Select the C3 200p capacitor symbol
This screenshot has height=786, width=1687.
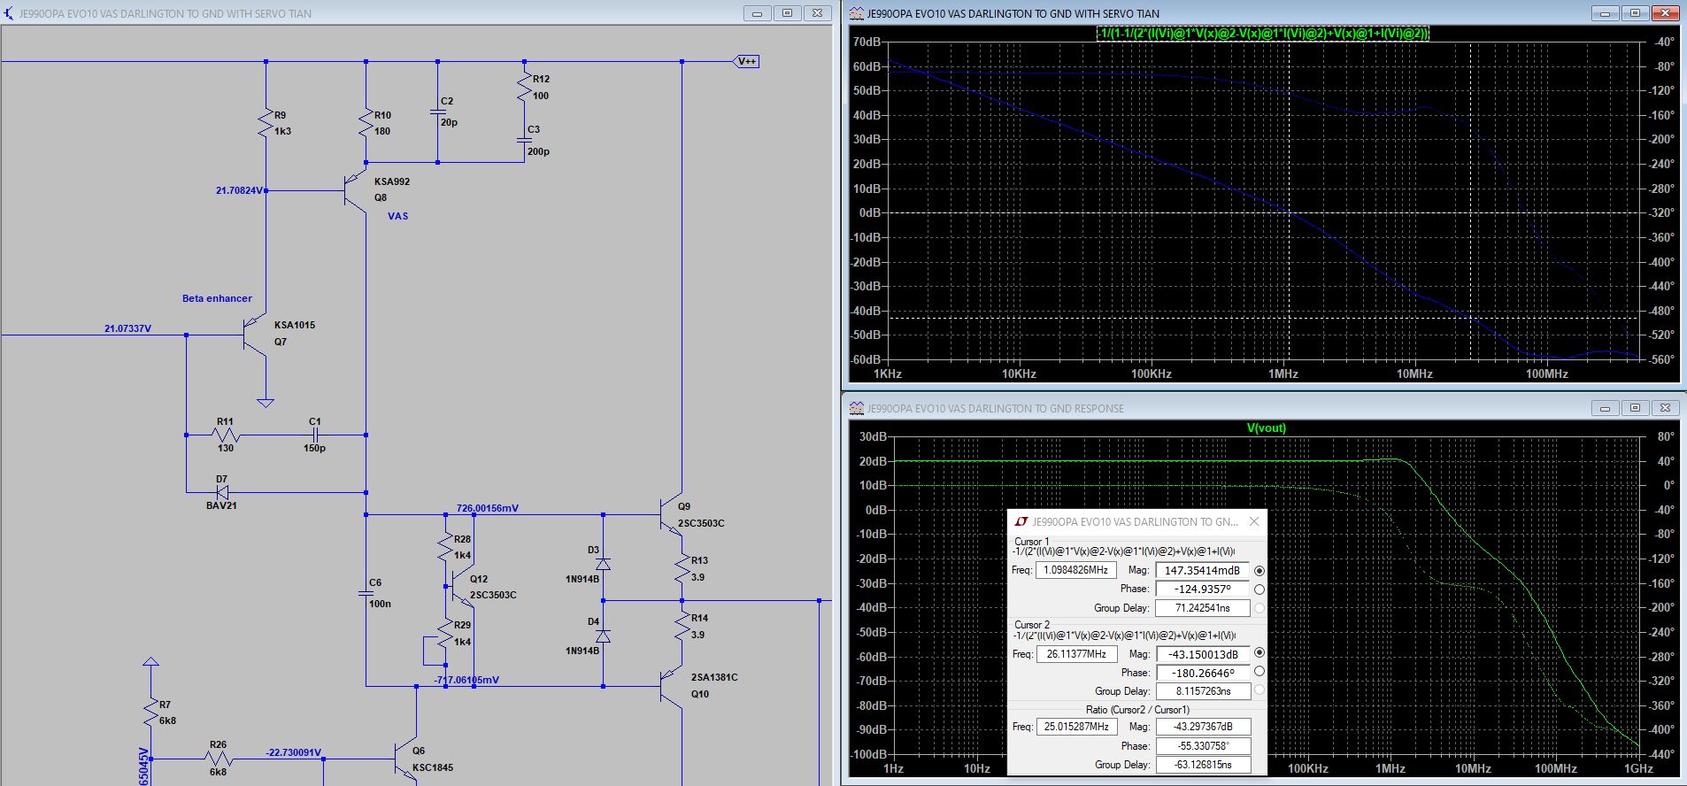525,140
